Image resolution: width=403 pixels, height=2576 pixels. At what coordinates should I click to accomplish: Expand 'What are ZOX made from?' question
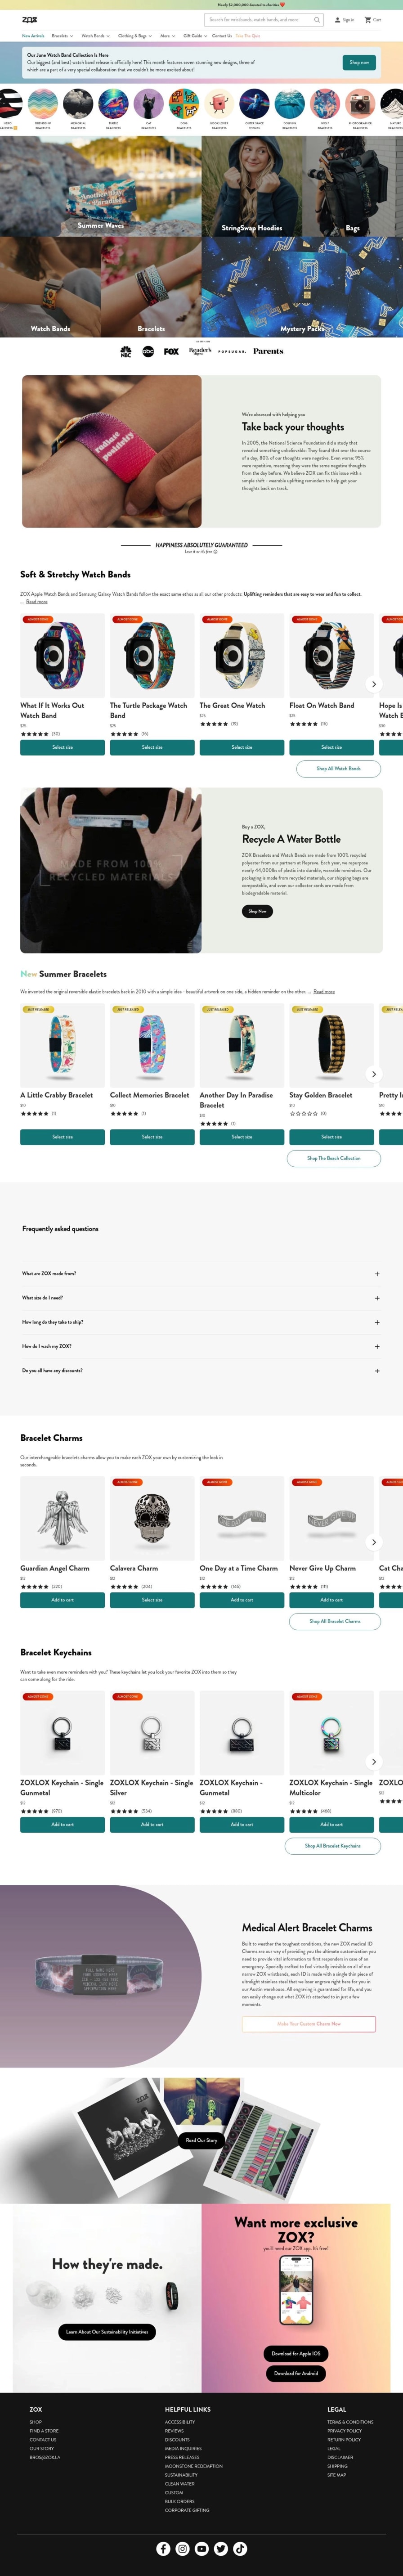pyautogui.click(x=201, y=1273)
